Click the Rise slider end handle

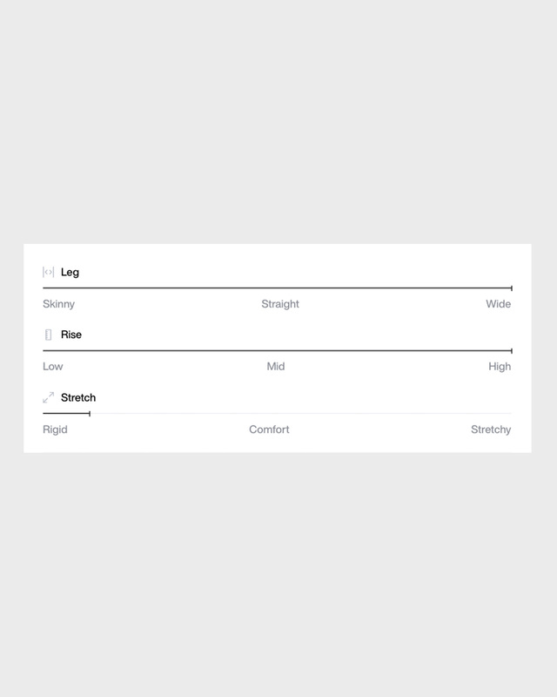click(x=511, y=350)
